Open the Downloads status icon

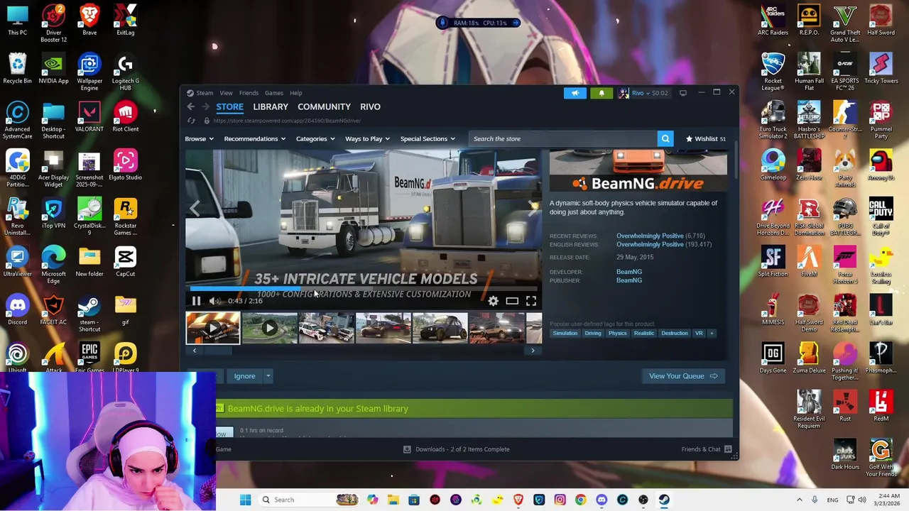click(407, 449)
